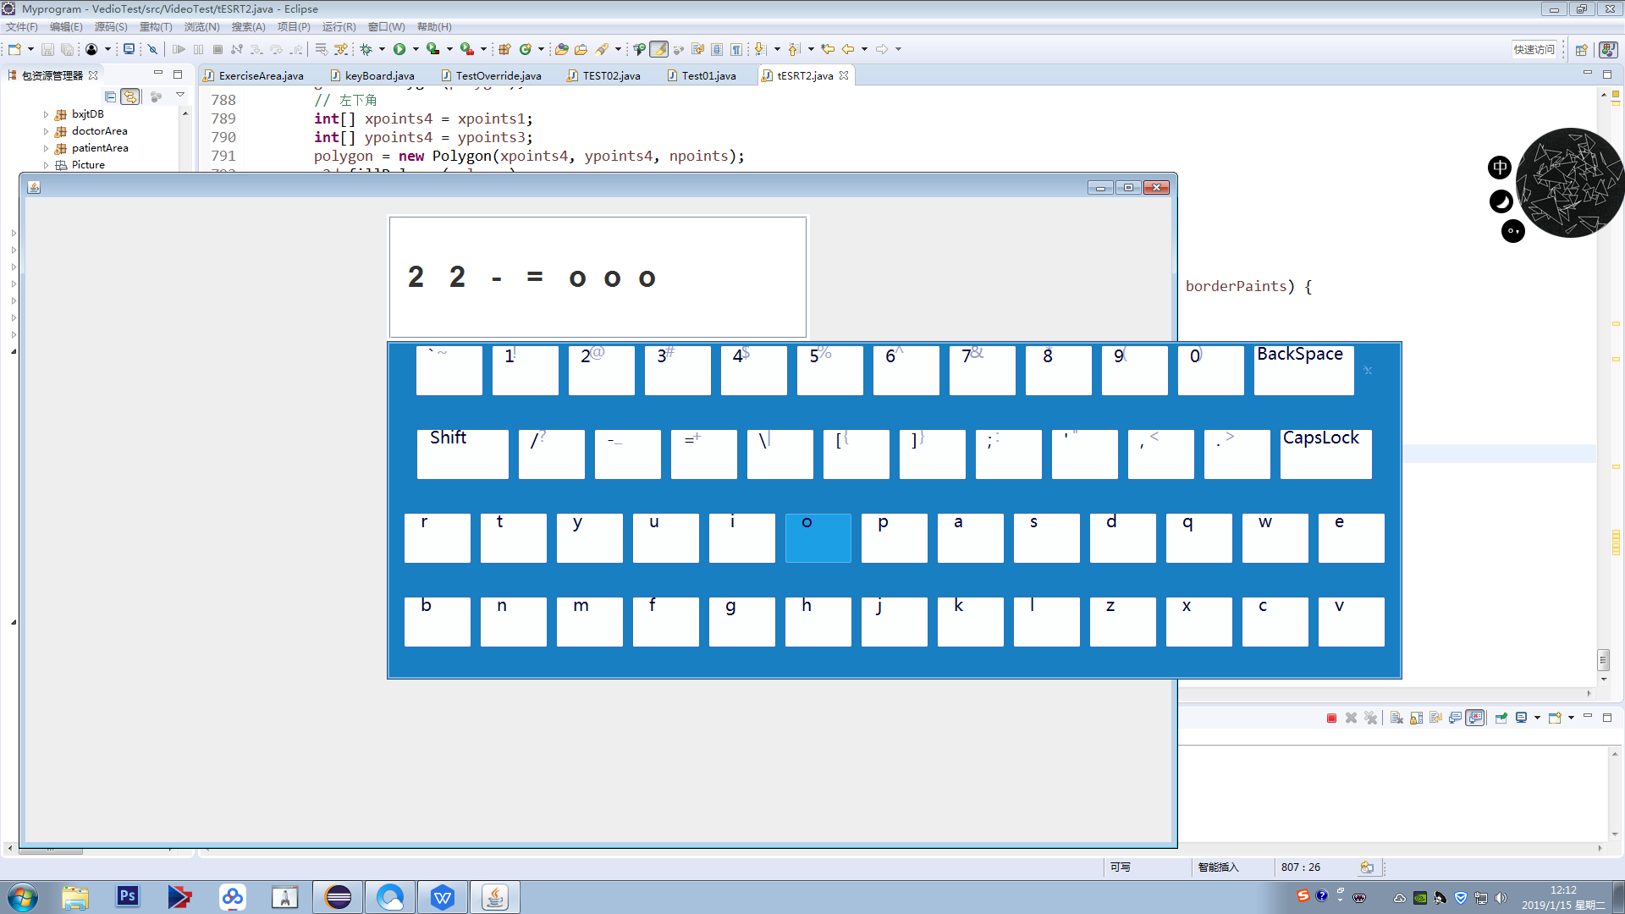Click the Java perspective icon at top right
This screenshot has height=914, width=1625.
pos(1608,49)
